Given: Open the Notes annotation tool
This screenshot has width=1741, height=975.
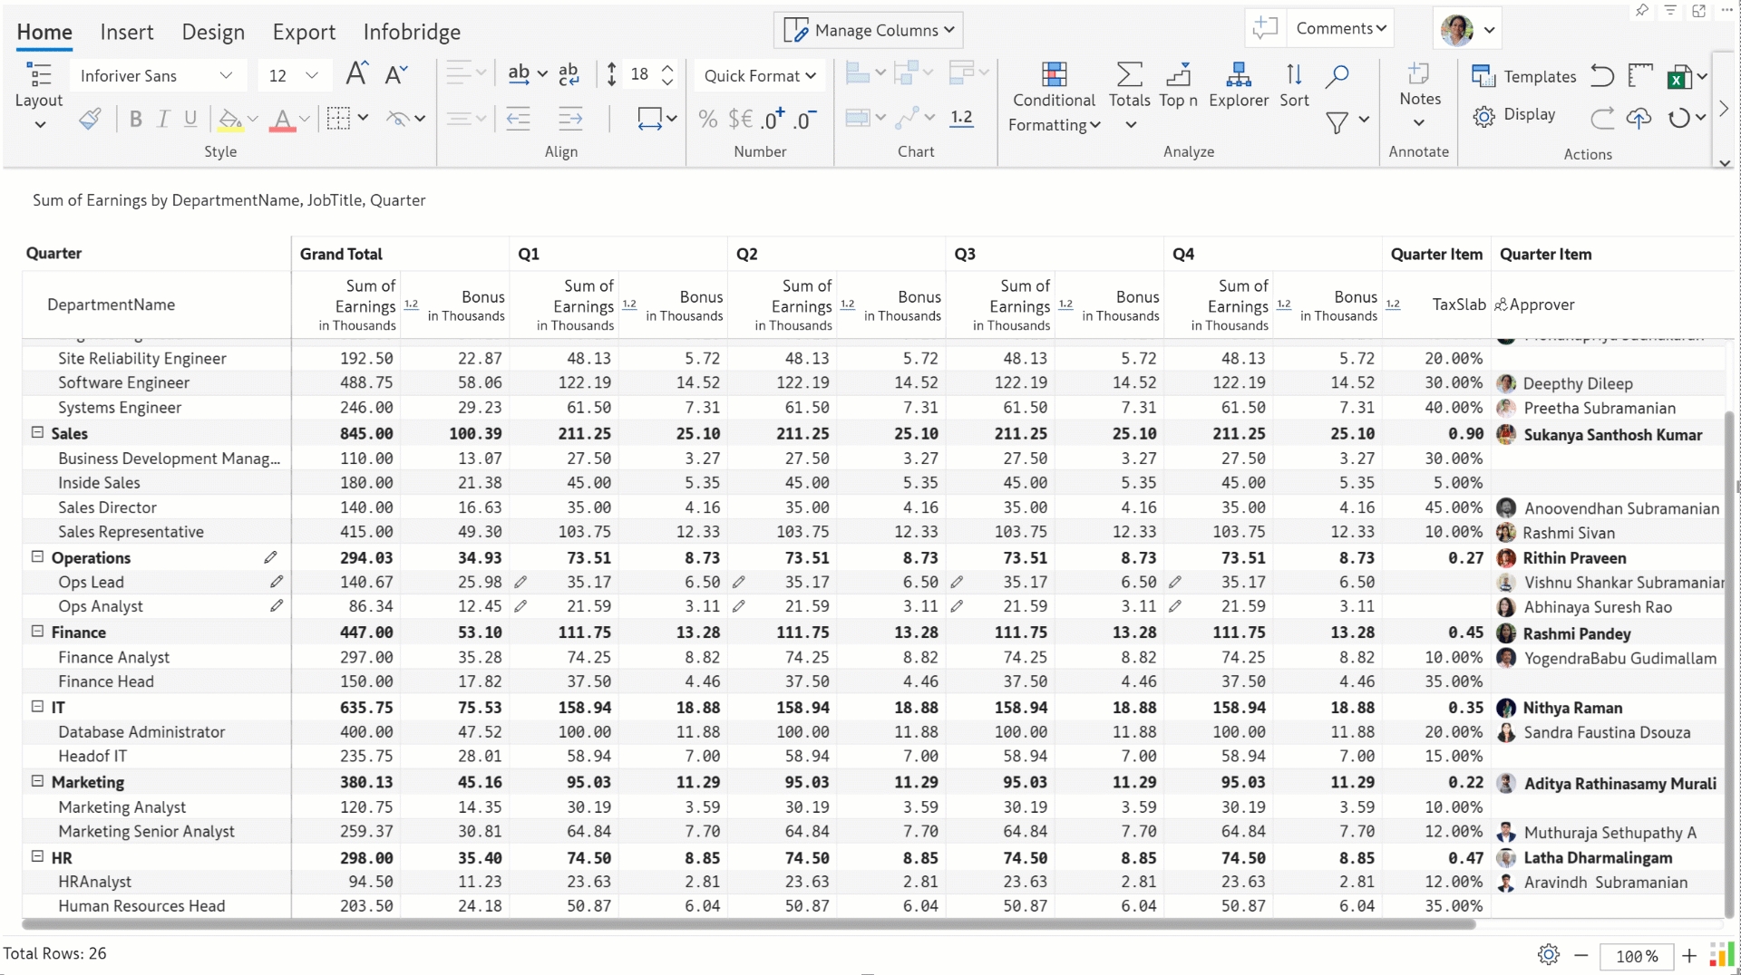Looking at the screenshot, I should (x=1419, y=85).
